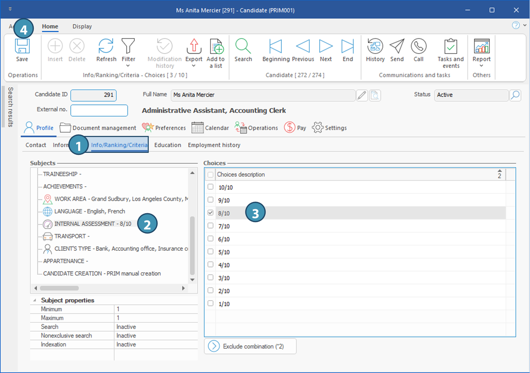This screenshot has width=530, height=373.
Task: Switch to the Display ribbon tab
Action: pos(82,27)
